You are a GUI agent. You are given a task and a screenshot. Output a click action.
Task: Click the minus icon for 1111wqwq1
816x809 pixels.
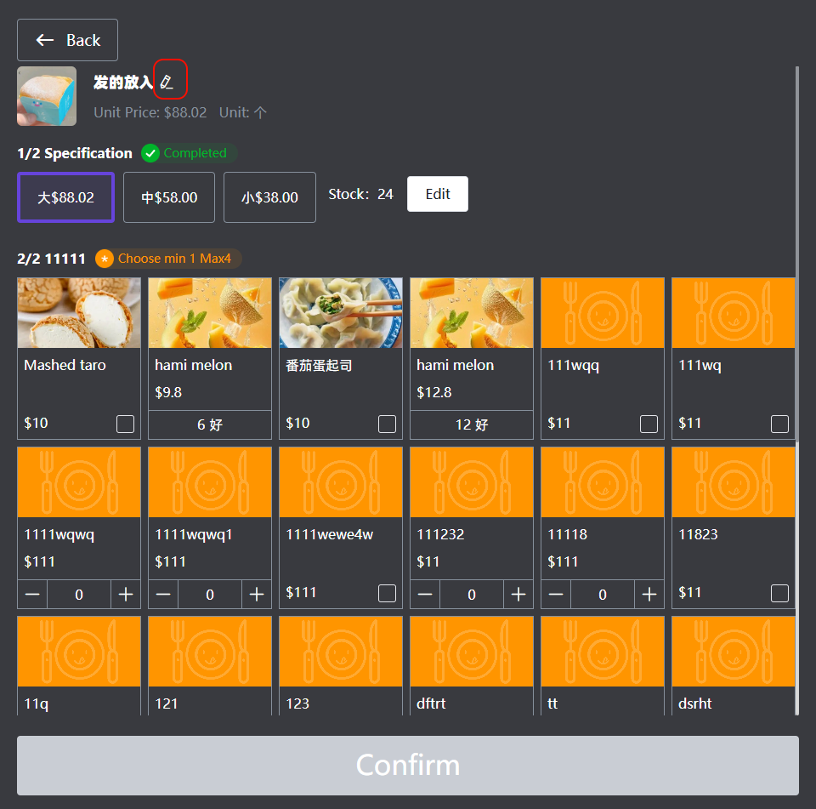tap(163, 595)
